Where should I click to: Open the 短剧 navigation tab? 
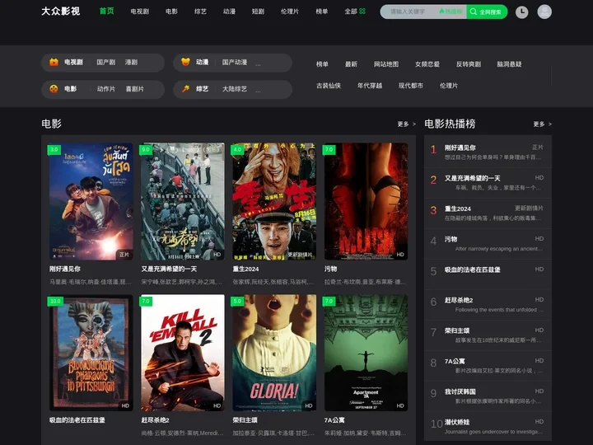click(258, 12)
